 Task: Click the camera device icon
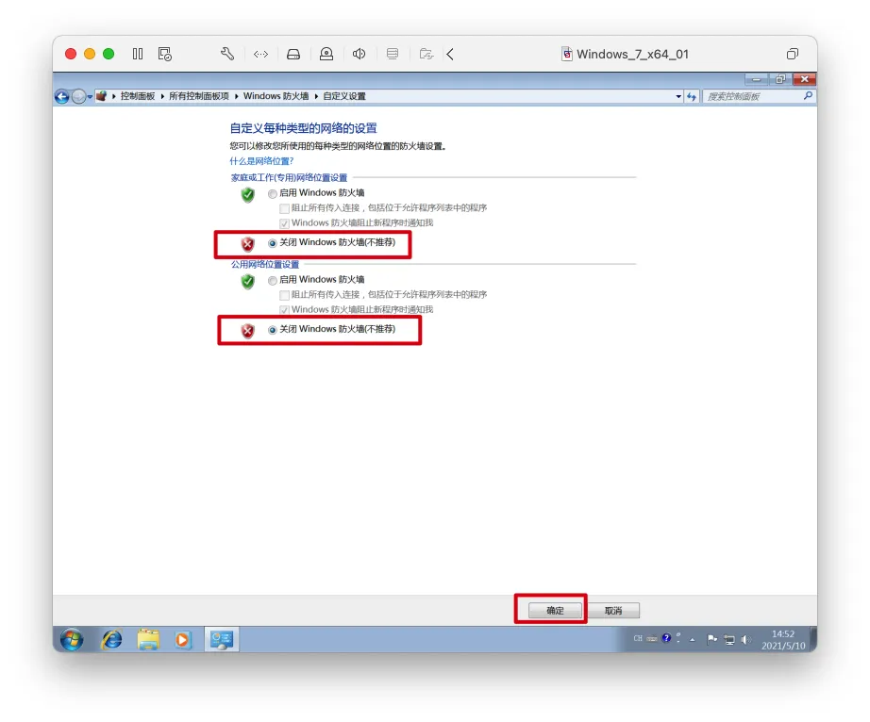[x=326, y=54]
